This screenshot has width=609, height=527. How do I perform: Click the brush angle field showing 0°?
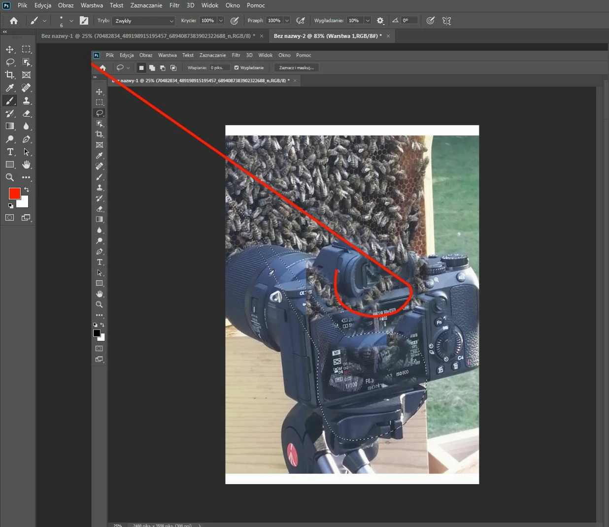[x=409, y=21]
